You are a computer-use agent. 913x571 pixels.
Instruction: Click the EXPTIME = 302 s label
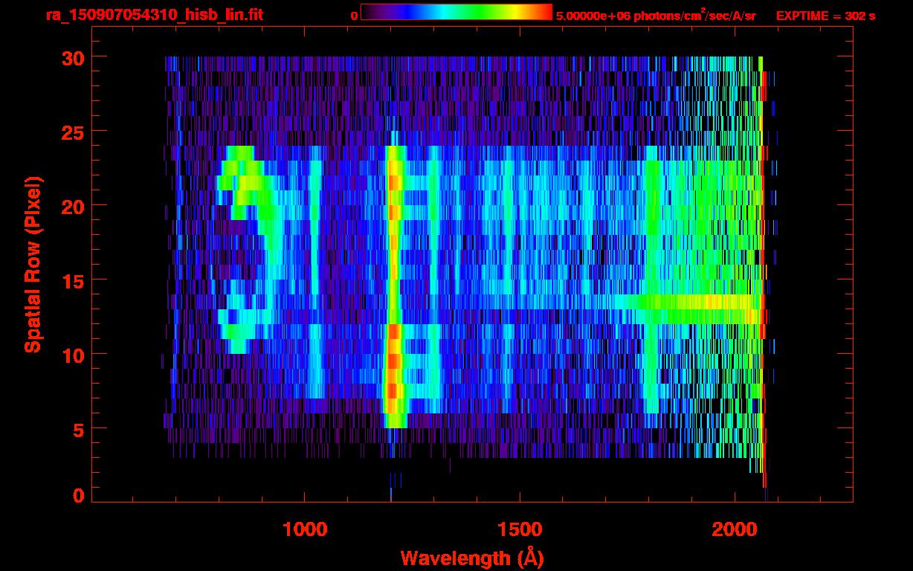825,16
